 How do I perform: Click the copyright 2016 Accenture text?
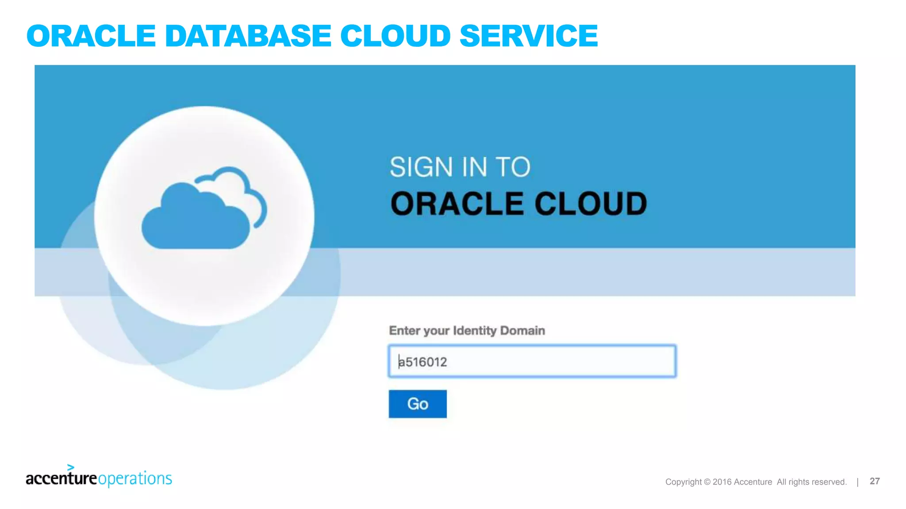point(756,482)
